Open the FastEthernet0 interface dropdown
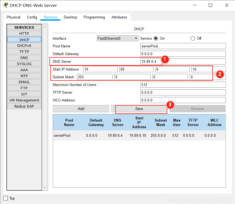Image resolution: width=235 pixels, height=204 pixels. [117, 39]
